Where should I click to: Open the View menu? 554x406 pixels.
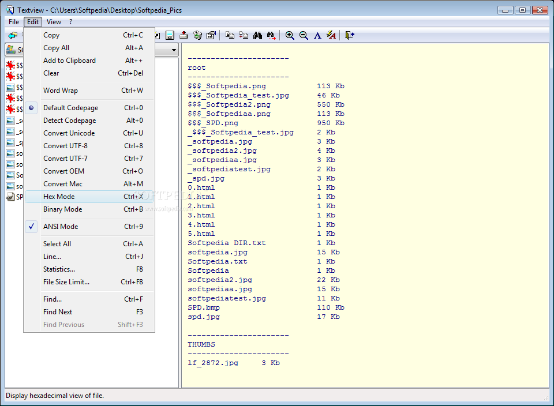54,22
